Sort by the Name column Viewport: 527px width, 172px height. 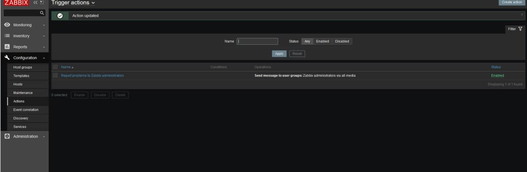67,67
